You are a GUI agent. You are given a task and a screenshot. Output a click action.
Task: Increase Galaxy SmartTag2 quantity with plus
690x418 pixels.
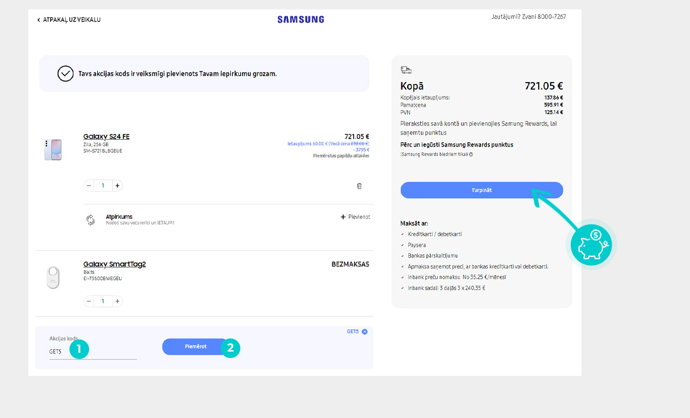[x=117, y=301]
